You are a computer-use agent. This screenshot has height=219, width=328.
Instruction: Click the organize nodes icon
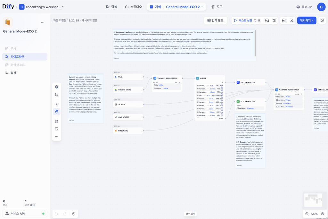[x=57, y=121]
